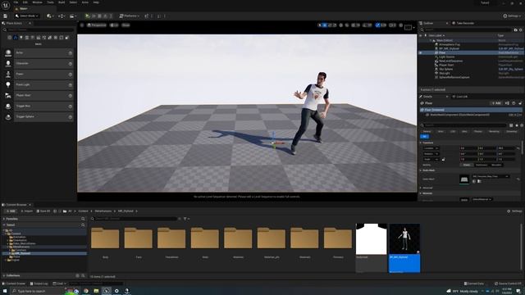This screenshot has width=525, height=295.
Task: Open the Edit menu
Action: (x=25, y=2)
